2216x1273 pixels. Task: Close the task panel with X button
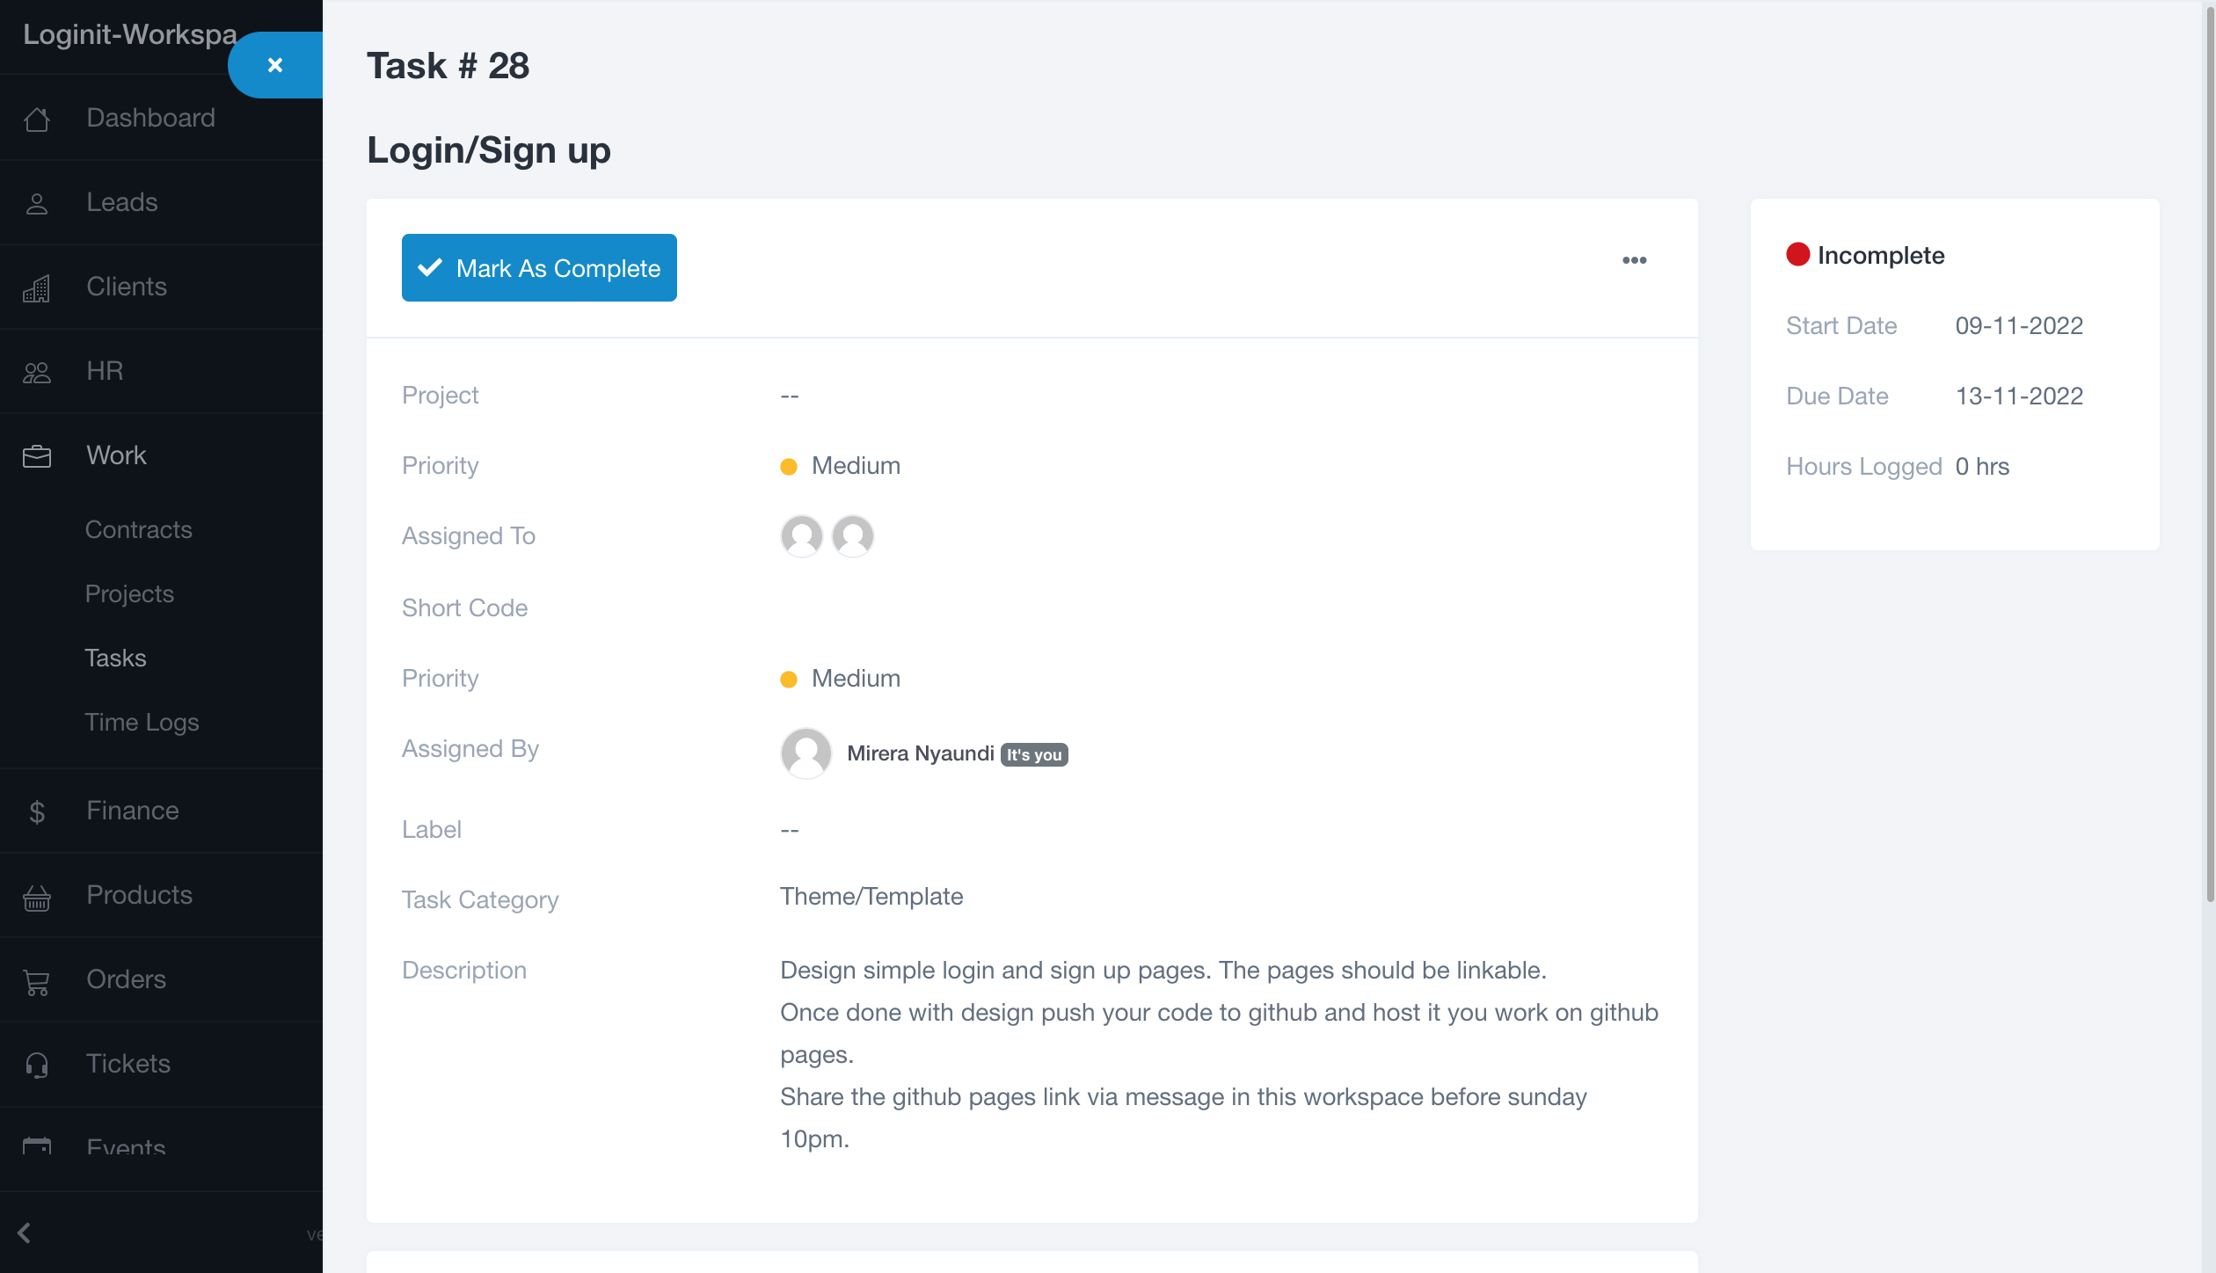[x=275, y=65]
